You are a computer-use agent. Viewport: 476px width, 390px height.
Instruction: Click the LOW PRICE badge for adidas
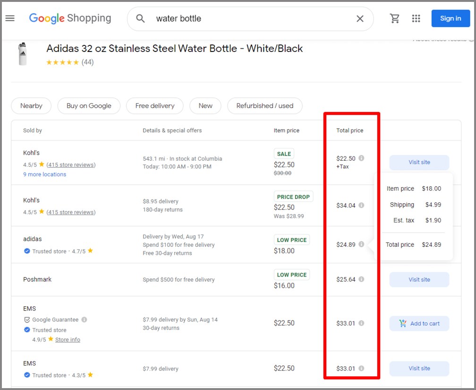pyautogui.click(x=292, y=240)
